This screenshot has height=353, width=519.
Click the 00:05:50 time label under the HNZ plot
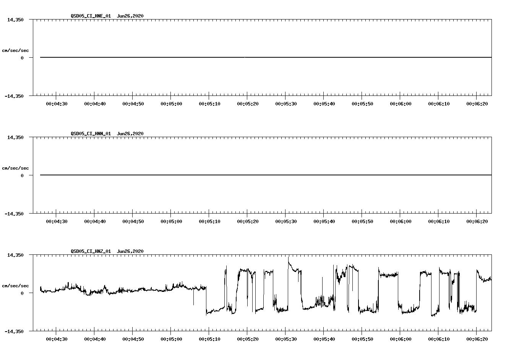pos(362,339)
